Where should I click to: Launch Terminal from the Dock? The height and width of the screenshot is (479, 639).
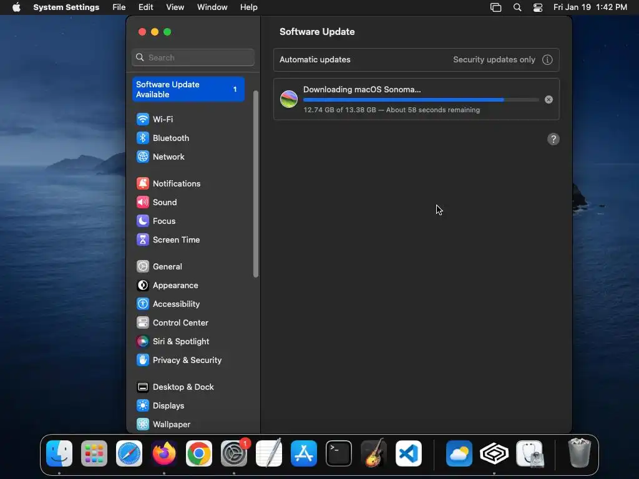pos(339,453)
